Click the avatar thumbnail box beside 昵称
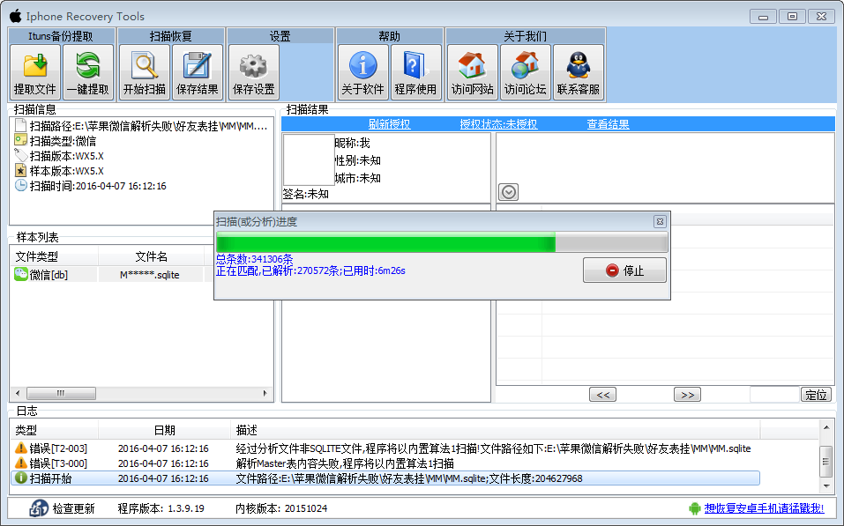Viewport: 844px width, 526px height. coord(309,159)
